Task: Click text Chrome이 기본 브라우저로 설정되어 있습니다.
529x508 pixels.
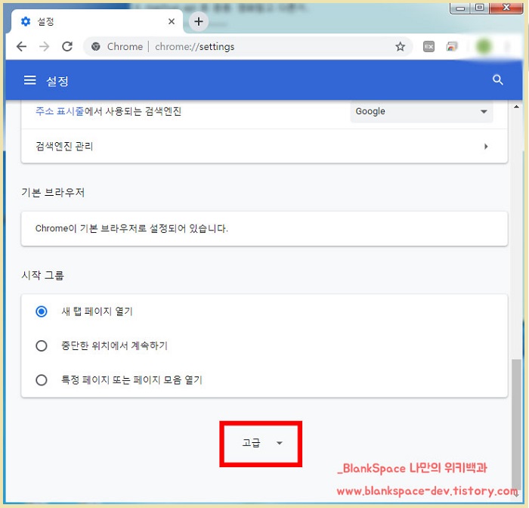Action: click(131, 228)
